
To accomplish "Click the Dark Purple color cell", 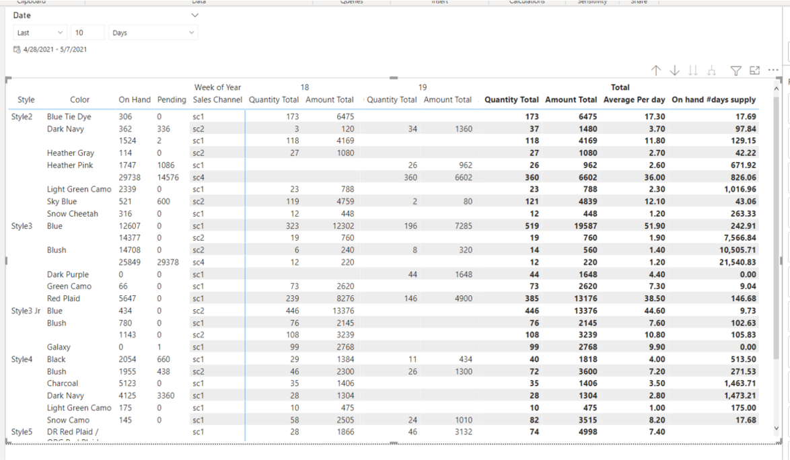I will click(x=68, y=274).
